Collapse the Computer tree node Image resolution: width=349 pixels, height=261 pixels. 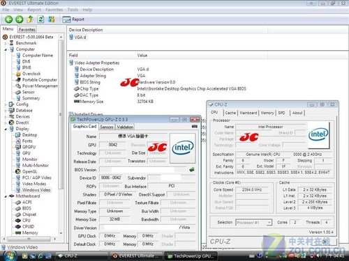coord(6,49)
